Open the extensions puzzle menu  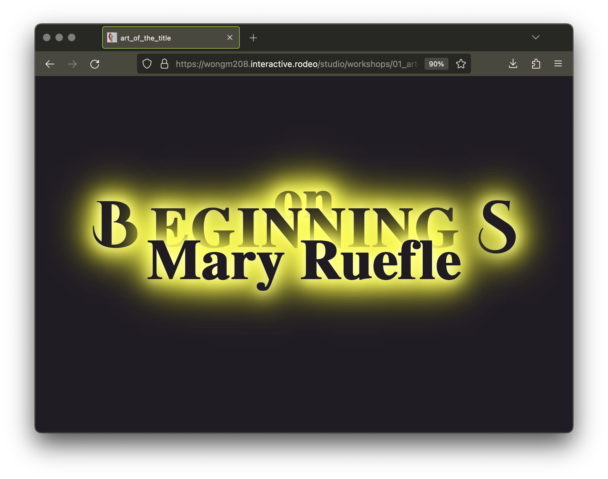point(536,64)
